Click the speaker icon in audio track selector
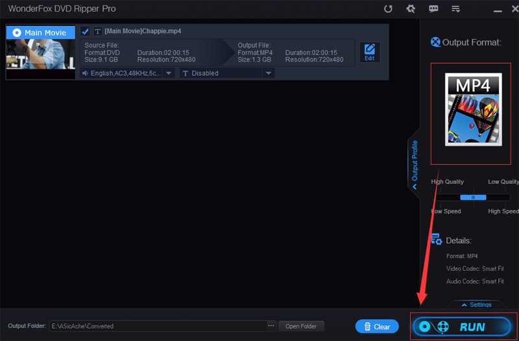 [x=85, y=73]
